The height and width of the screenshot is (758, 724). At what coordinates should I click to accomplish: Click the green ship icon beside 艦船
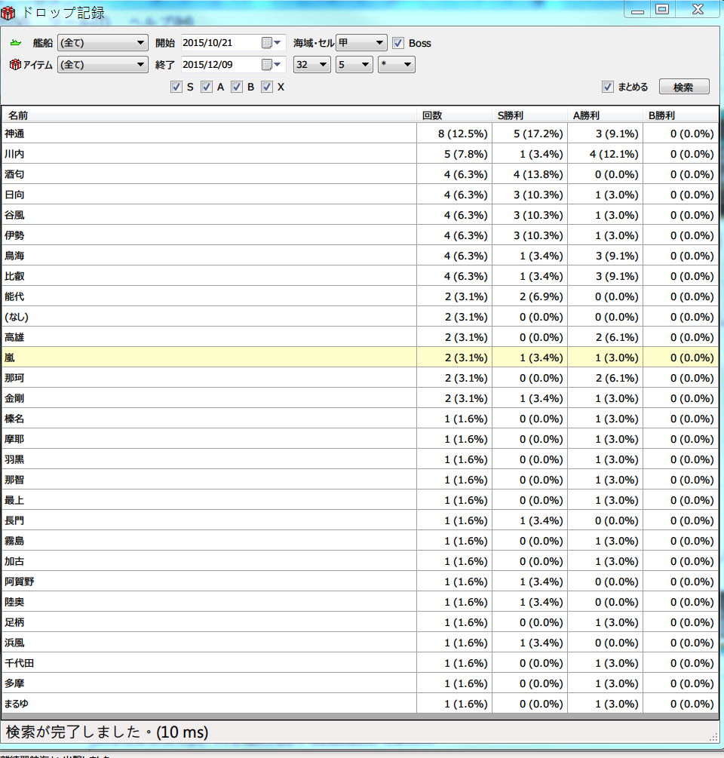pyautogui.click(x=16, y=43)
